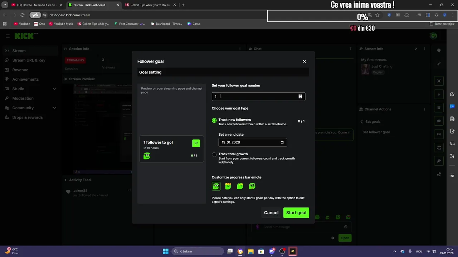Choose the third green blob emote
The width and height of the screenshot is (458, 257).
pos(240,186)
